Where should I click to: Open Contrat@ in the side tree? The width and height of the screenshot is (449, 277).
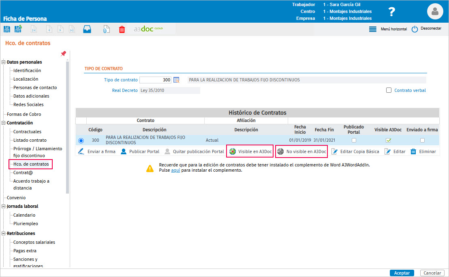(x=23, y=173)
